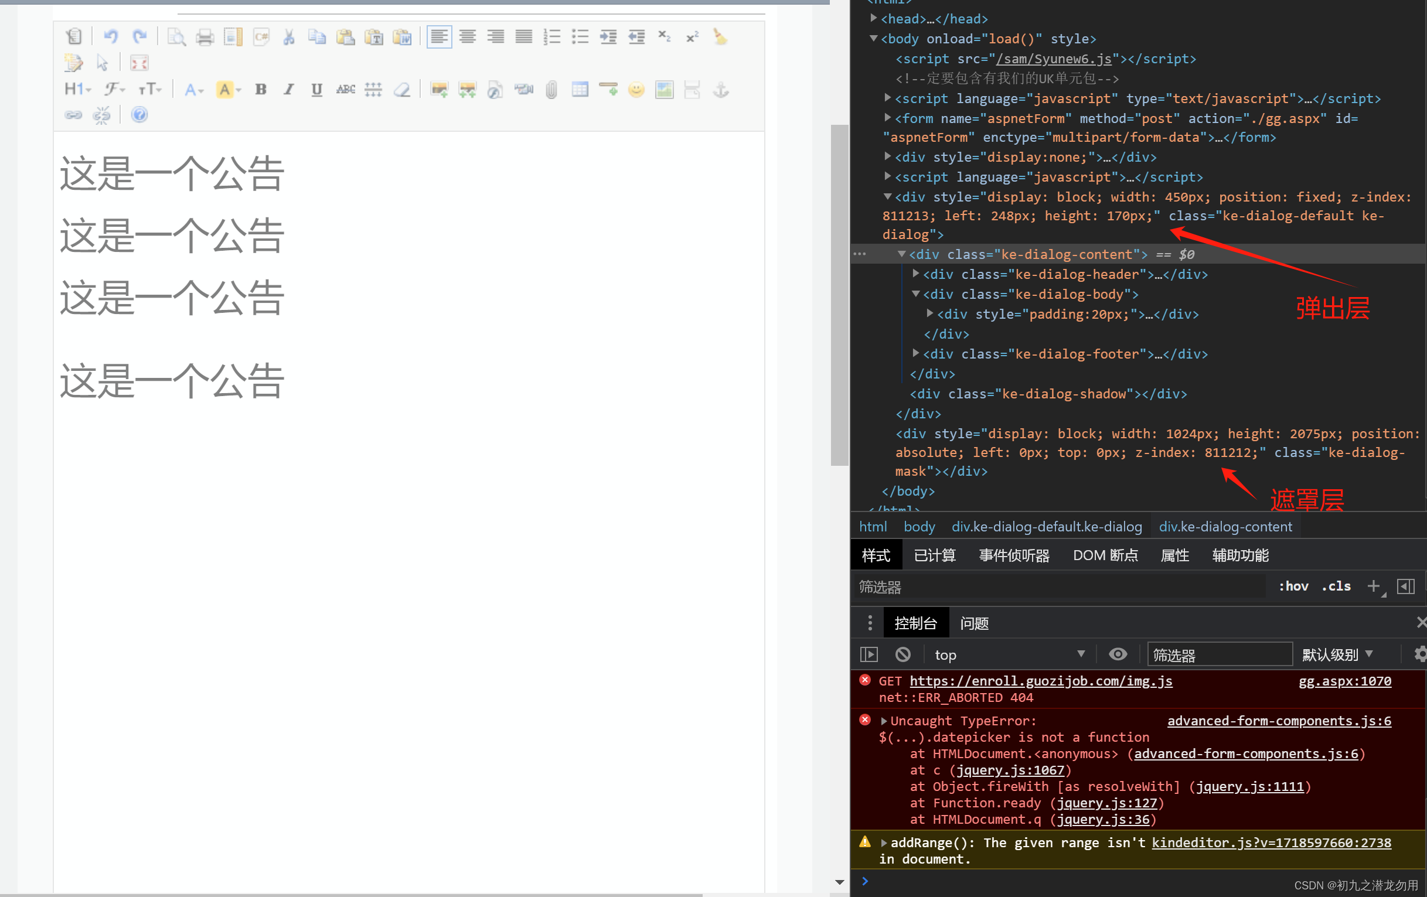Open the editor preview
This screenshot has width=1427, height=897.
(x=176, y=37)
